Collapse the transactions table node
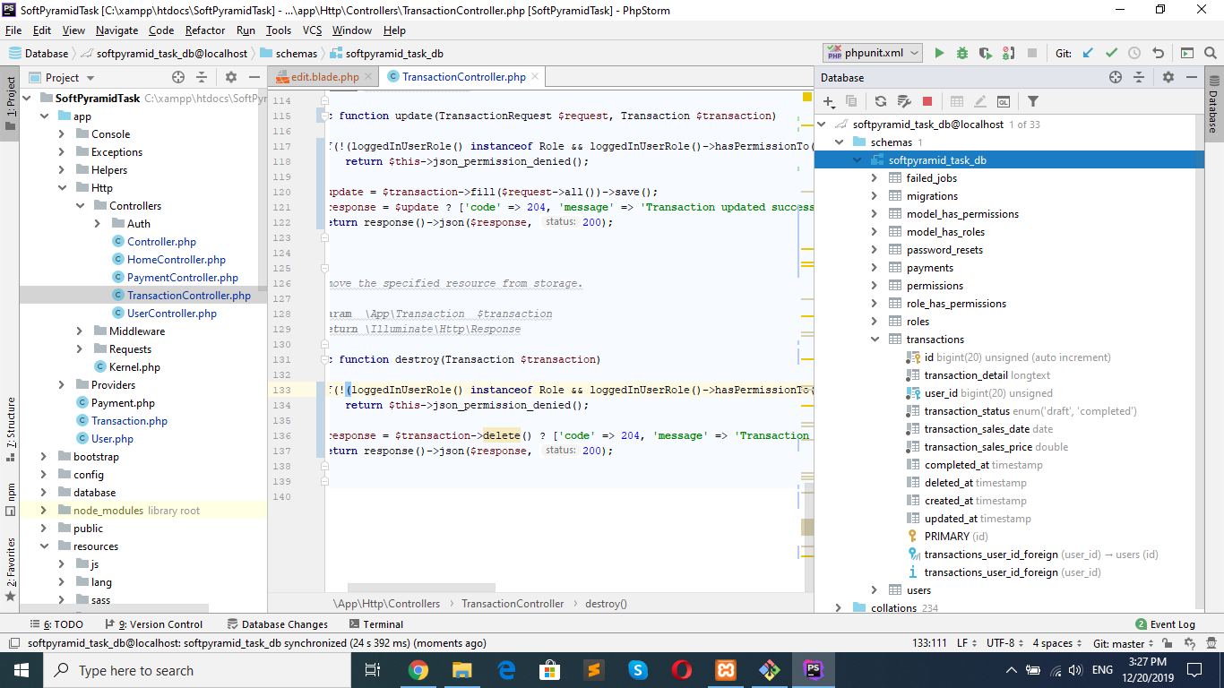The width and height of the screenshot is (1224, 688). [x=875, y=340]
